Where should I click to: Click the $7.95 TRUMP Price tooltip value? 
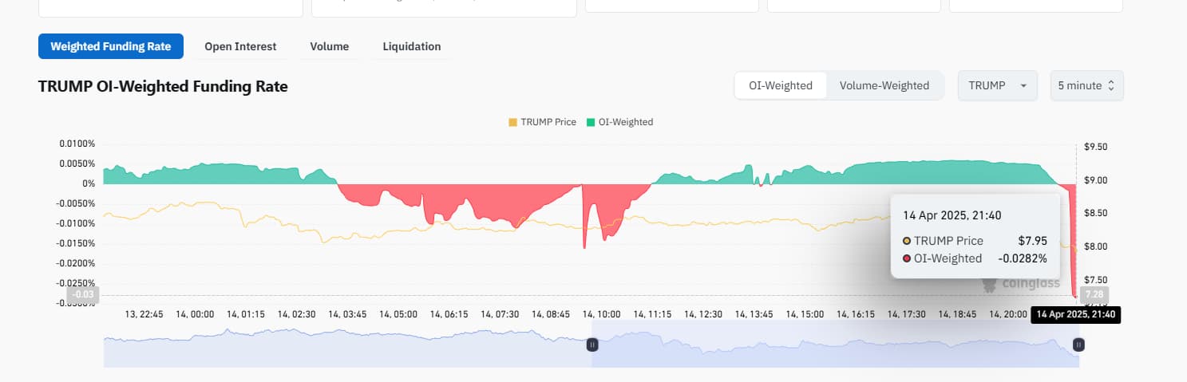pos(1032,240)
